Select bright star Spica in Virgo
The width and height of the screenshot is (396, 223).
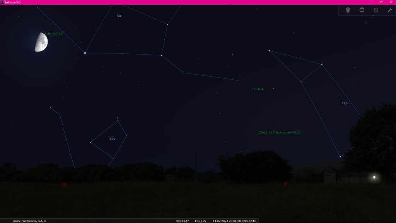85,53
